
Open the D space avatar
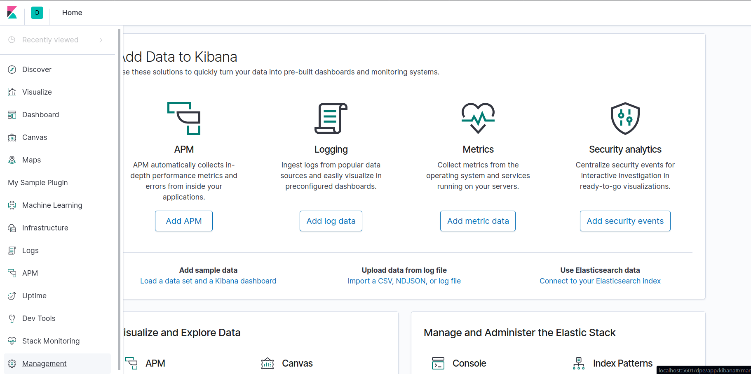coord(37,13)
